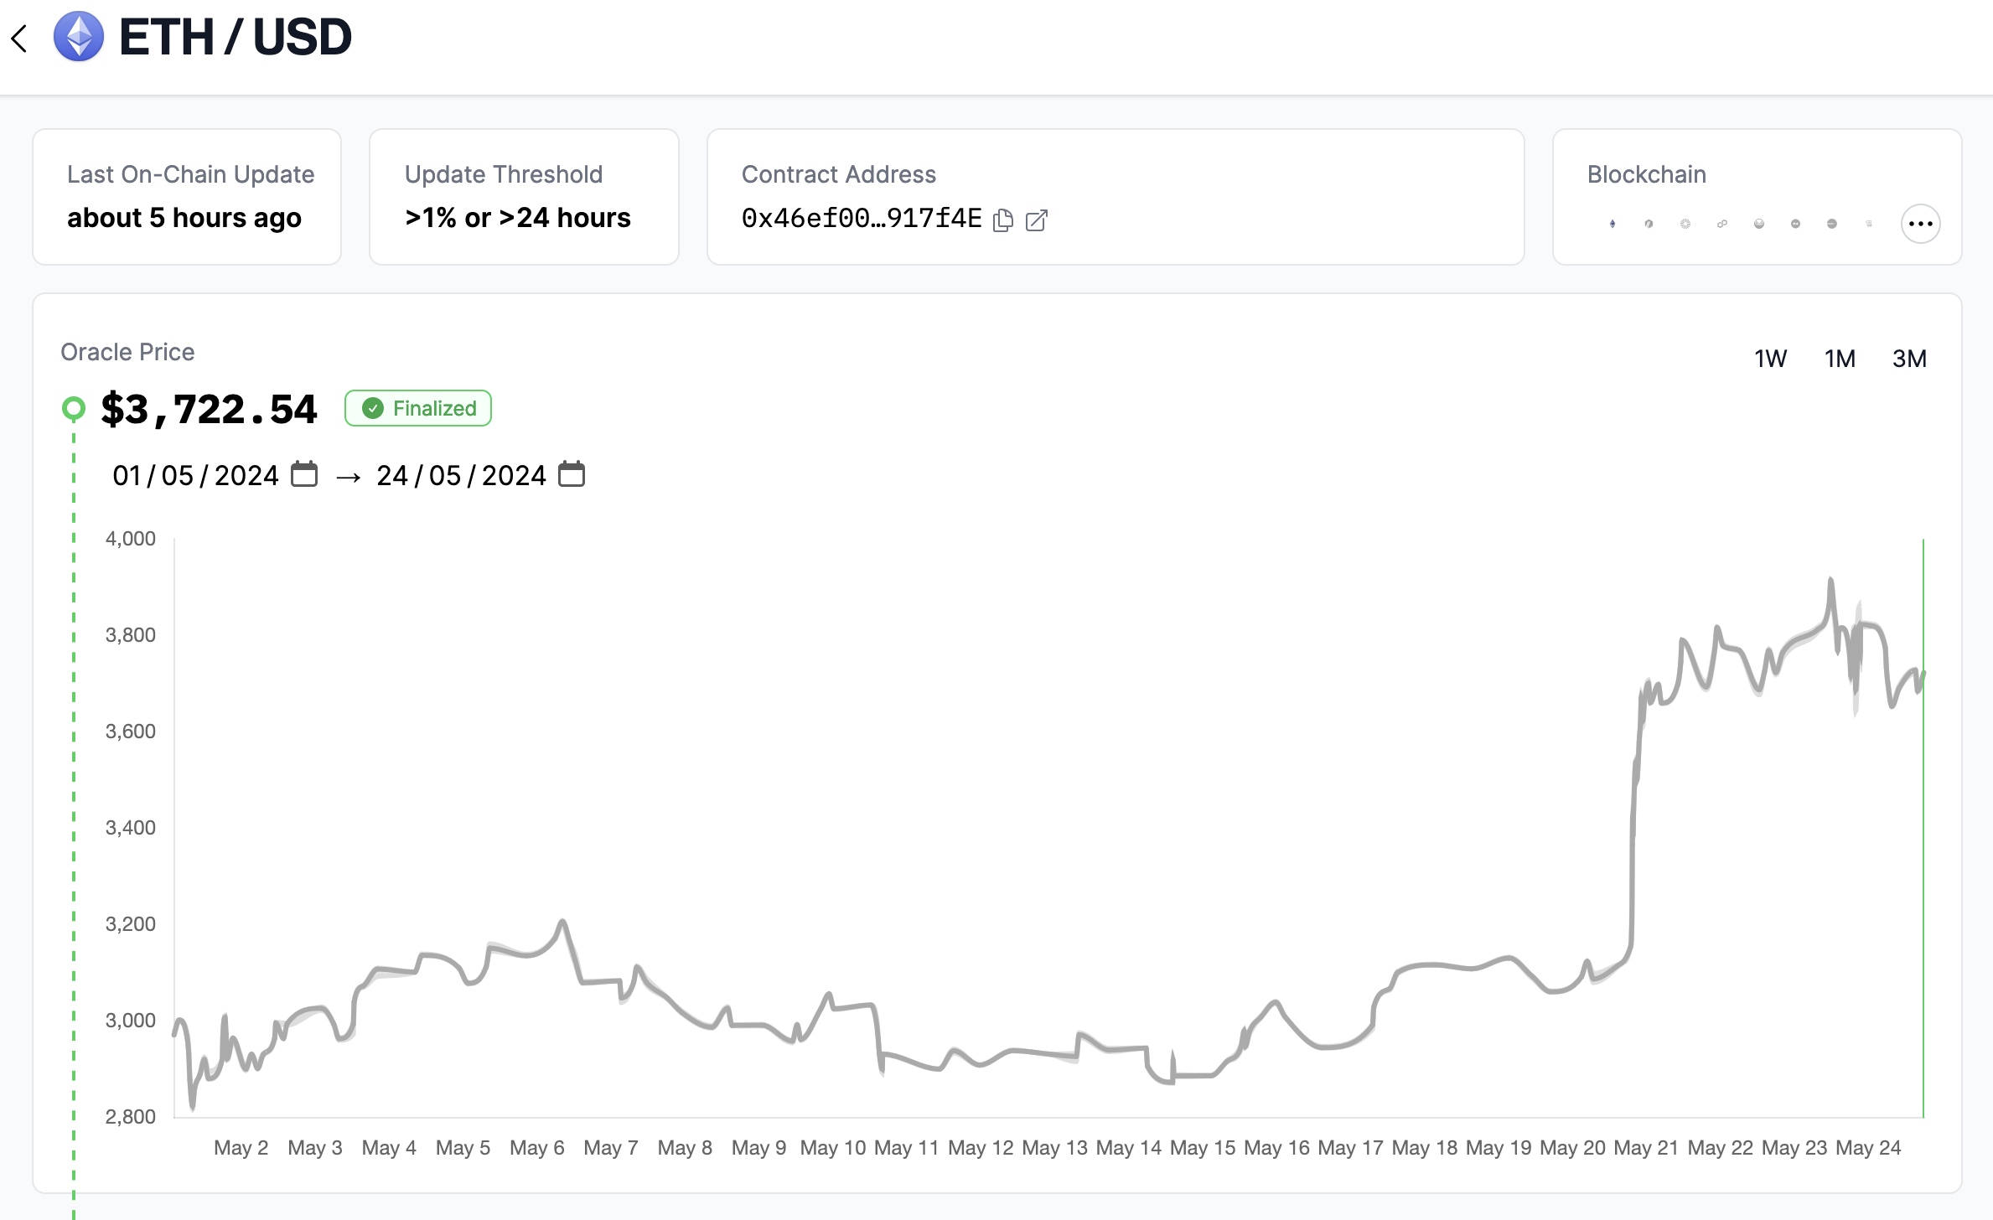Screen dimensions: 1993x1220
Task: Click the green circle oracle price marker
Action: click(74, 408)
